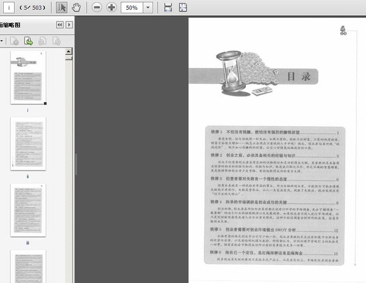
Task: Select the fourth page thumbnail
Action: (x=28, y=267)
